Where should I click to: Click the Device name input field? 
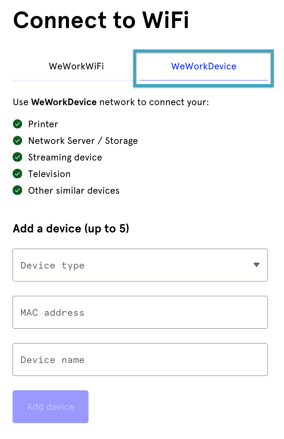pyautogui.click(x=140, y=359)
